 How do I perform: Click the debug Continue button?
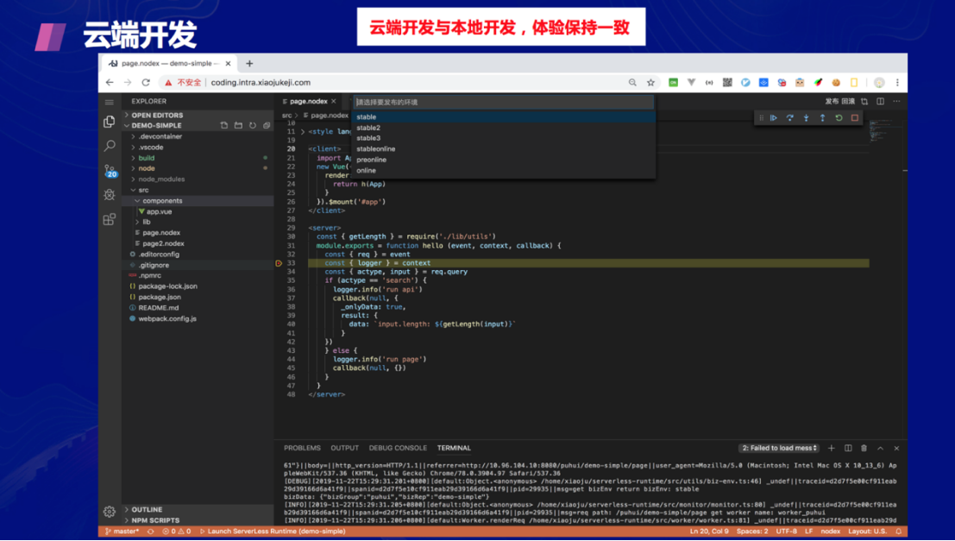click(774, 118)
